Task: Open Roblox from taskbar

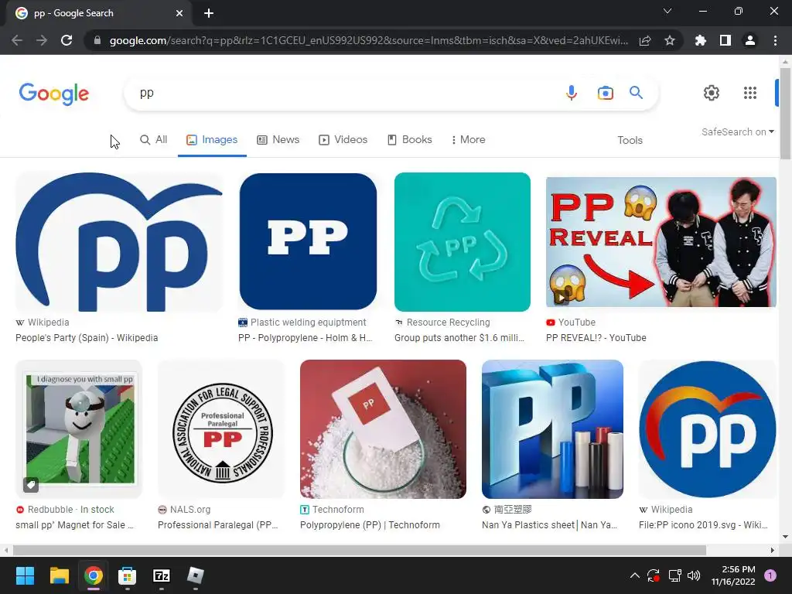Action: tap(196, 575)
